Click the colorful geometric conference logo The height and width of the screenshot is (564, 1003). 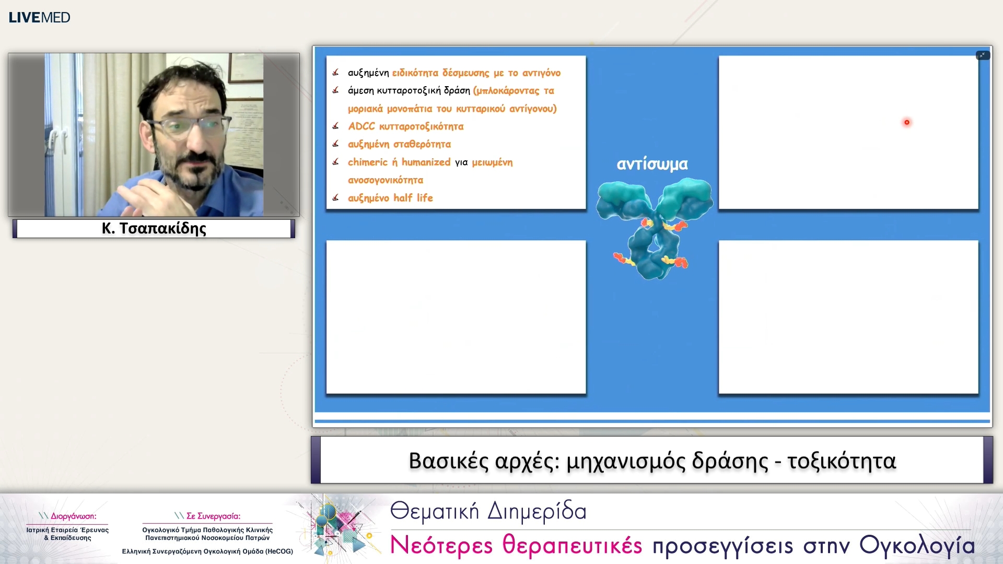coord(339,527)
